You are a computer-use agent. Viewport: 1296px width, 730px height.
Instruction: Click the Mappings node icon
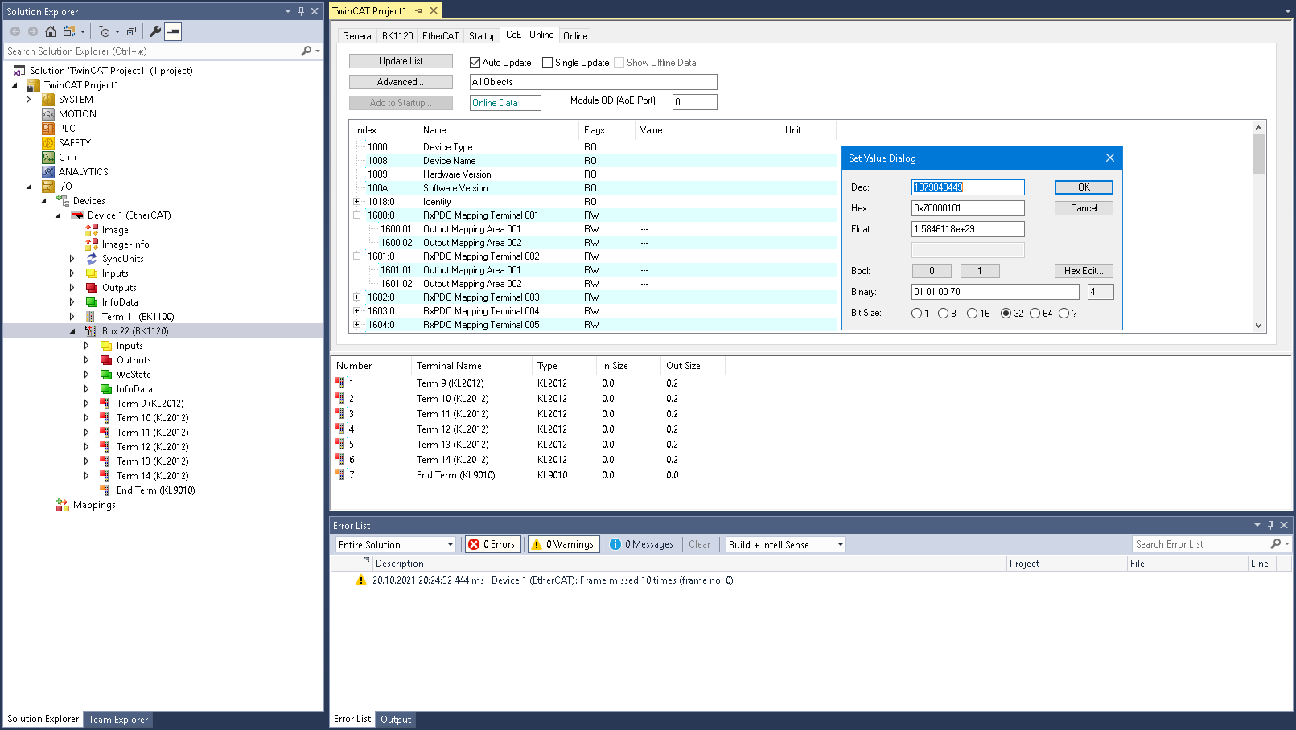click(x=63, y=505)
